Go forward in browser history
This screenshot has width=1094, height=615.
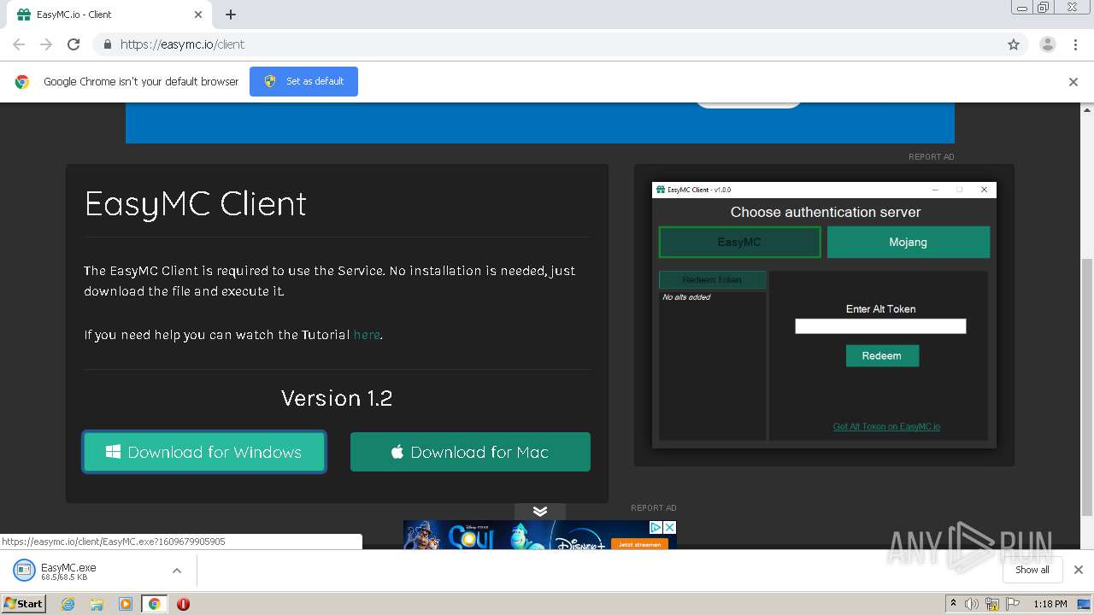tap(46, 44)
